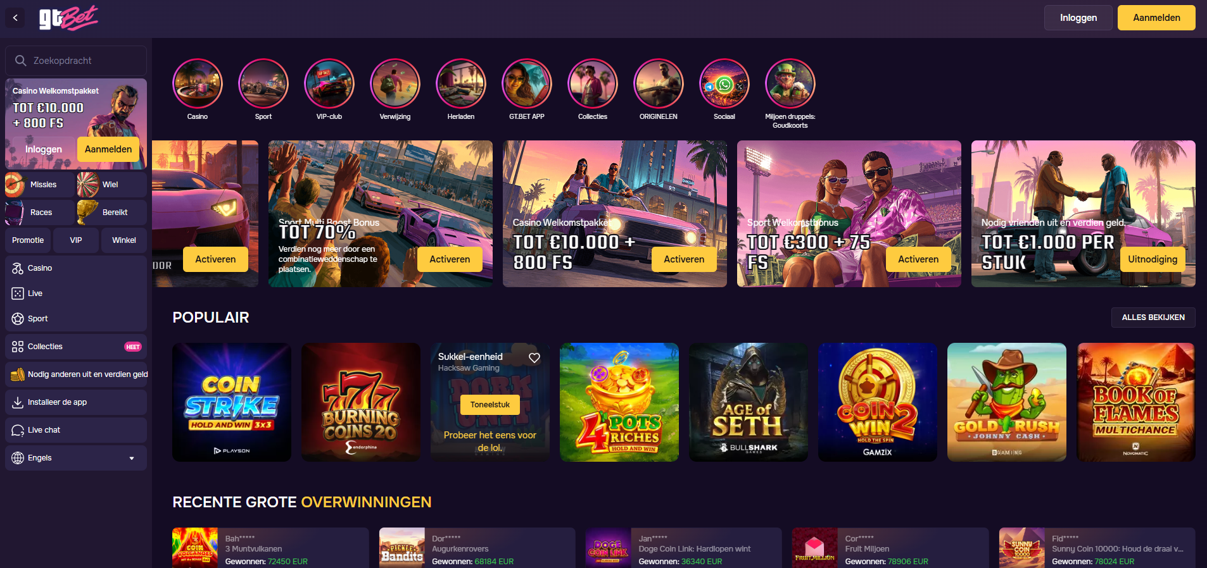
Task: Click the Aanmelden button in the header
Action: click(x=1156, y=18)
